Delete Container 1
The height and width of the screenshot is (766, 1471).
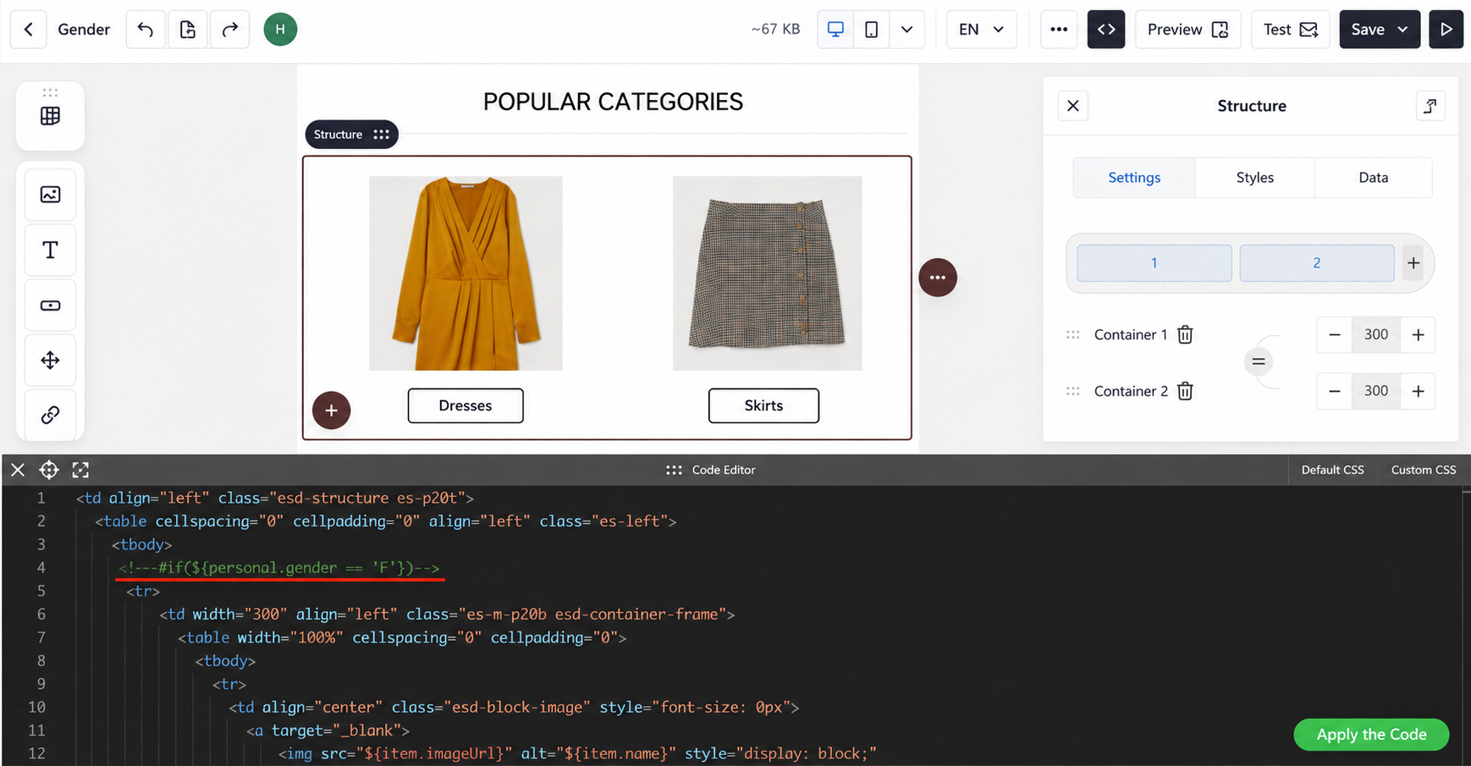[x=1185, y=334]
